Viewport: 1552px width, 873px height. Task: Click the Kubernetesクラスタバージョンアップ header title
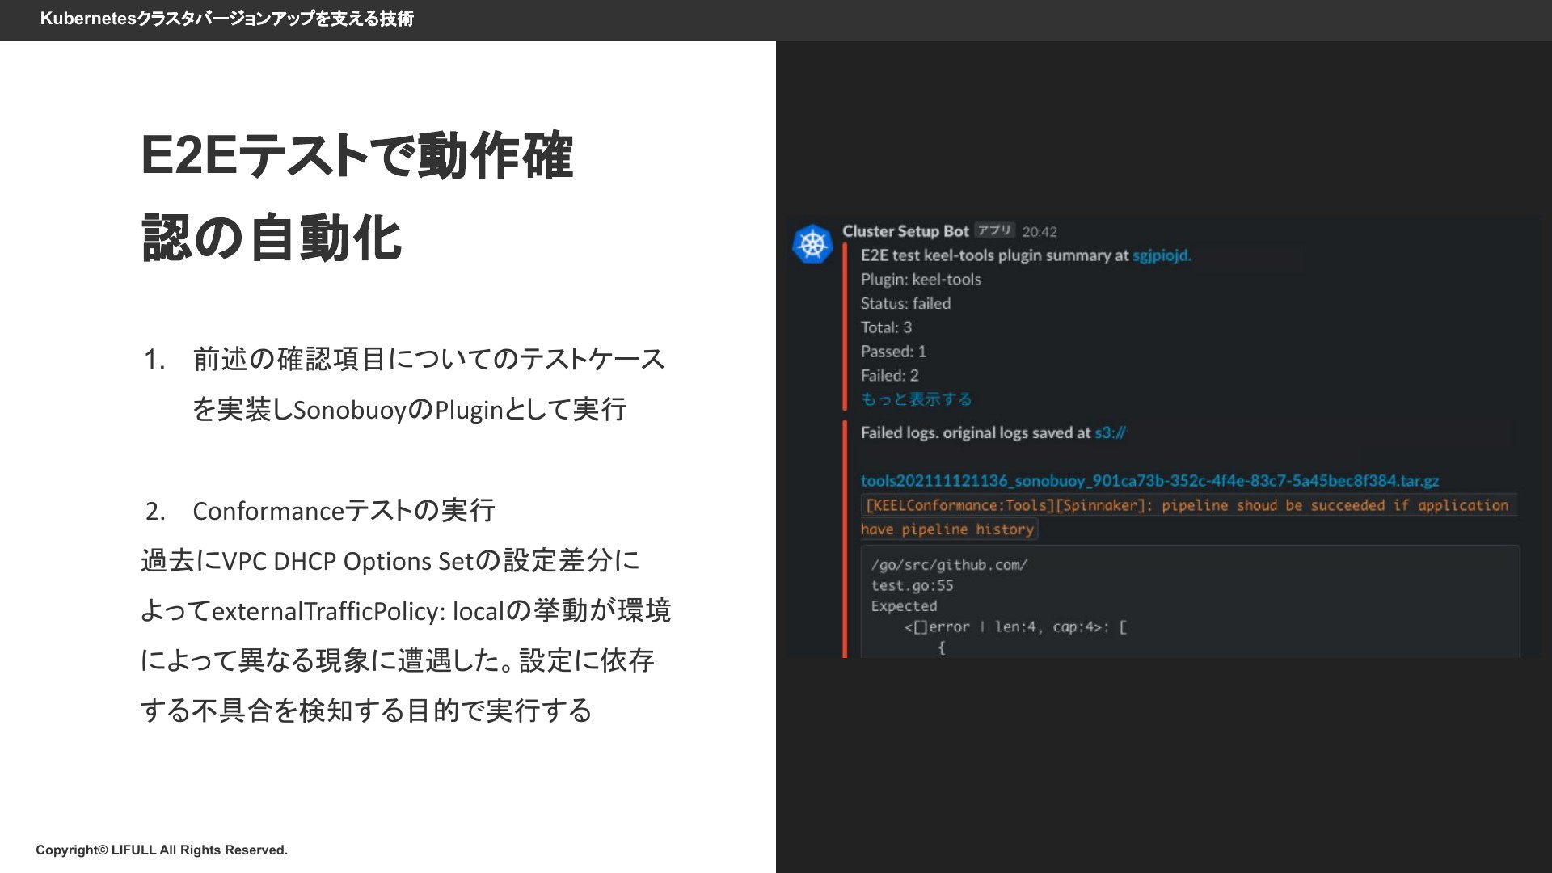(226, 19)
